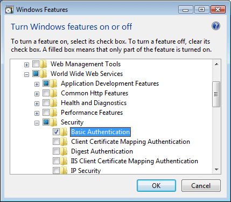Select the Digest Authentication label
The height and width of the screenshot is (202, 231).
(x=102, y=151)
